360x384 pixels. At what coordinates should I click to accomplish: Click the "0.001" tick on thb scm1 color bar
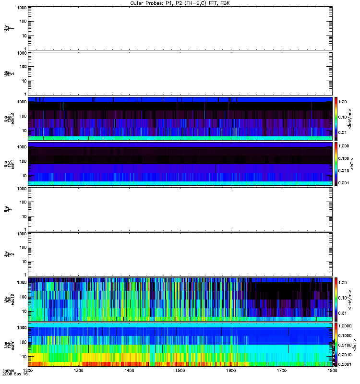click(x=344, y=183)
